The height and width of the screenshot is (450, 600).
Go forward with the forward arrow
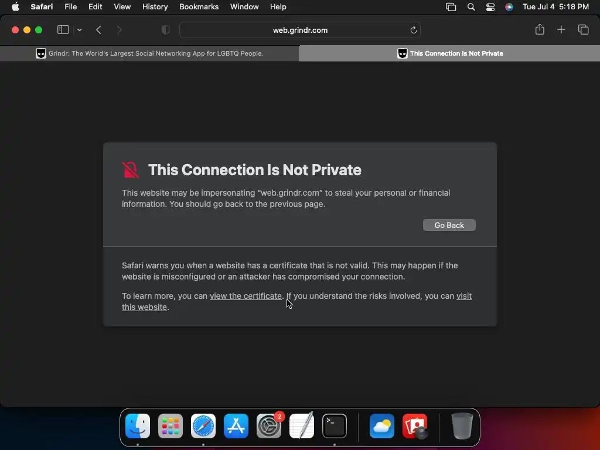click(x=119, y=30)
